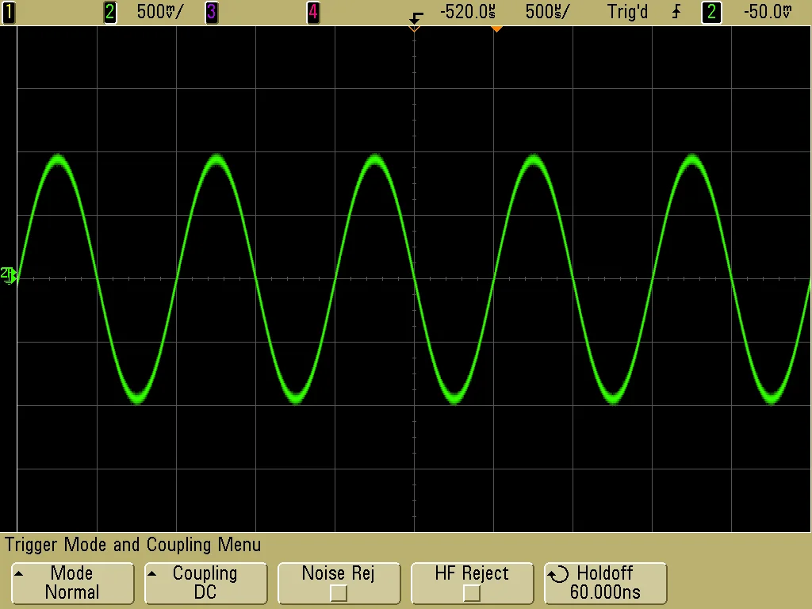Click the Trig'd status label
This screenshot has height=609, width=812.
click(x=627, y=12)
